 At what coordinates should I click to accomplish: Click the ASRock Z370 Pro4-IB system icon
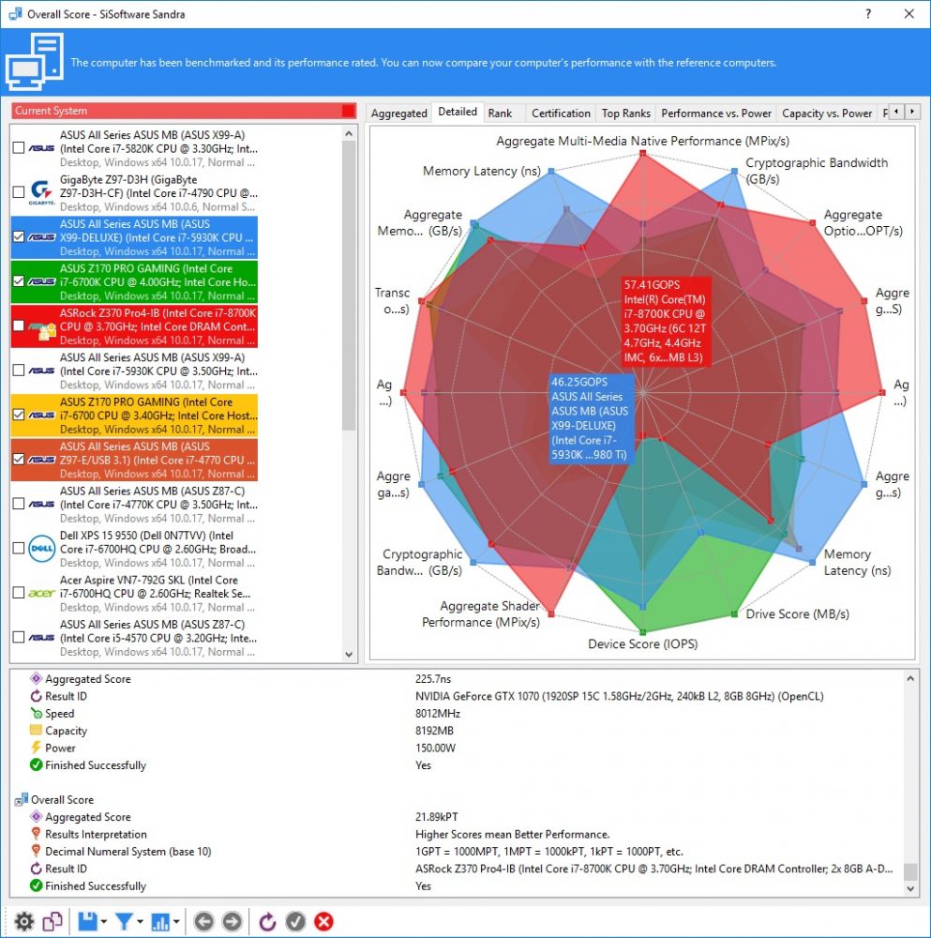tap(43, 327)
